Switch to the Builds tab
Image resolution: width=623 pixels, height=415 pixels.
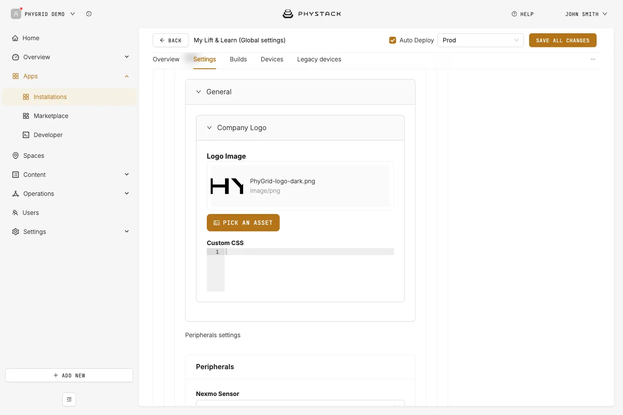coord(238,59)
